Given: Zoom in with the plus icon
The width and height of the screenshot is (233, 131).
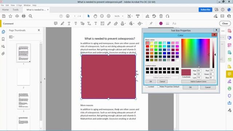Looking at the screenshot, I should pos(108,16).
